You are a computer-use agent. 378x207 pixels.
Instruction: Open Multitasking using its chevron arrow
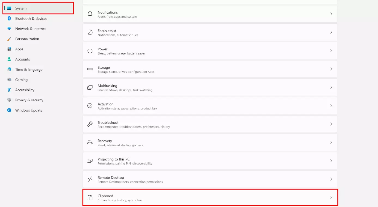(331, 87)
